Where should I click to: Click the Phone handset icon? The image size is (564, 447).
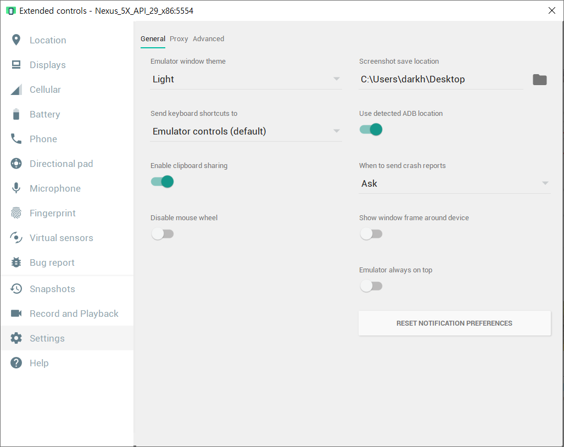point(16,139)
